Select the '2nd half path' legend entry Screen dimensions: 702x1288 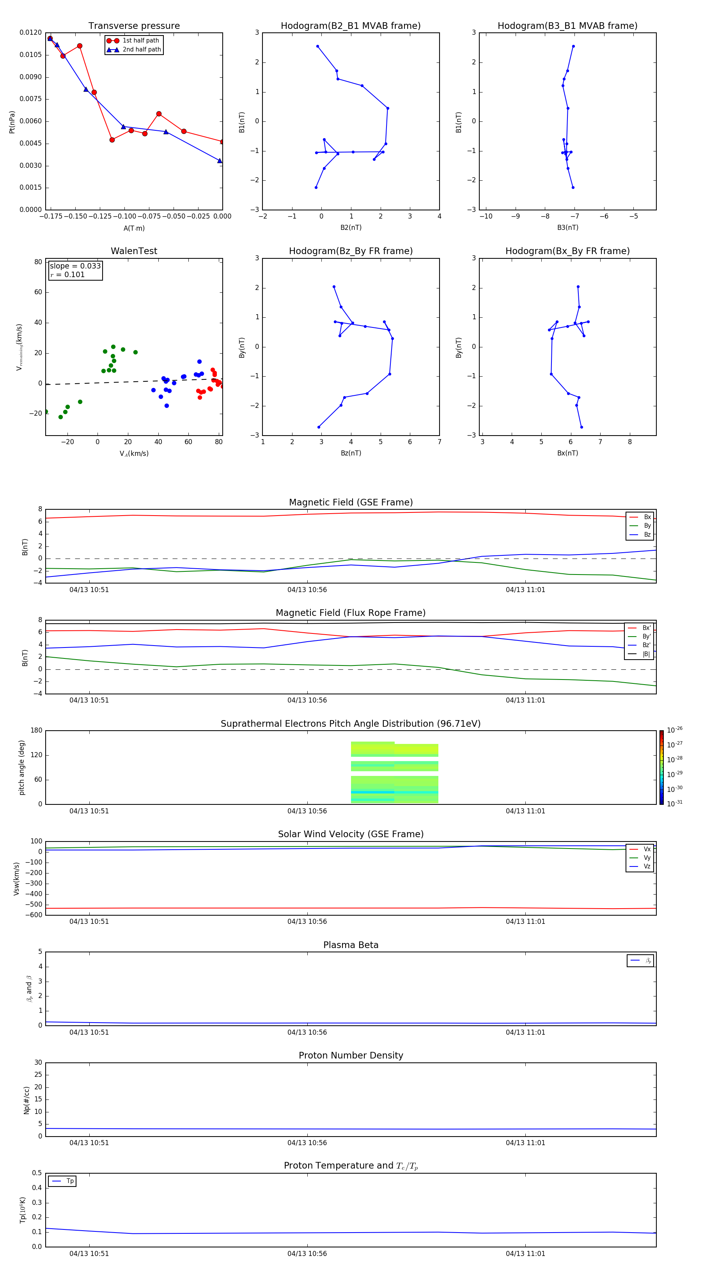pos(134,50)
